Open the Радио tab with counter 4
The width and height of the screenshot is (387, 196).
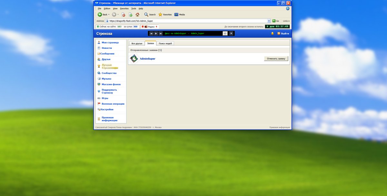pyautogui.click(x=149, y=26)
